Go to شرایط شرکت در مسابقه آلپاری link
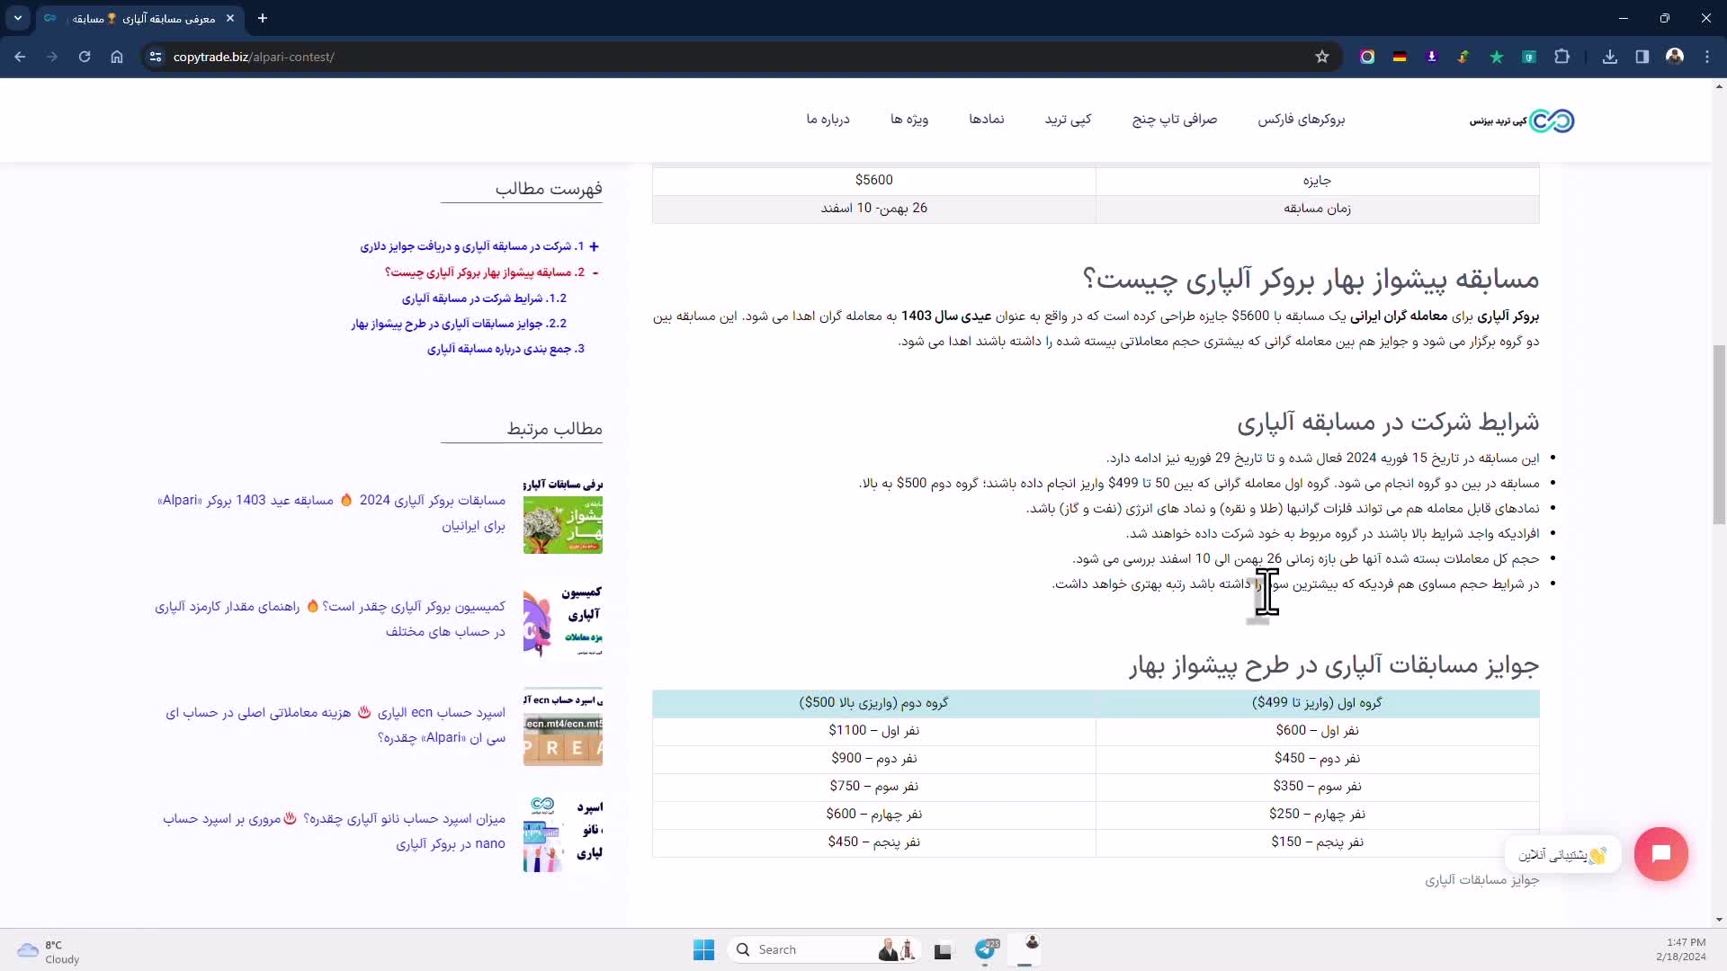The height and width of the screenshot is (971, 1727). 484,298
